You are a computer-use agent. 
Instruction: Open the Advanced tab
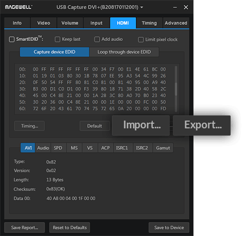pos(176,23)
